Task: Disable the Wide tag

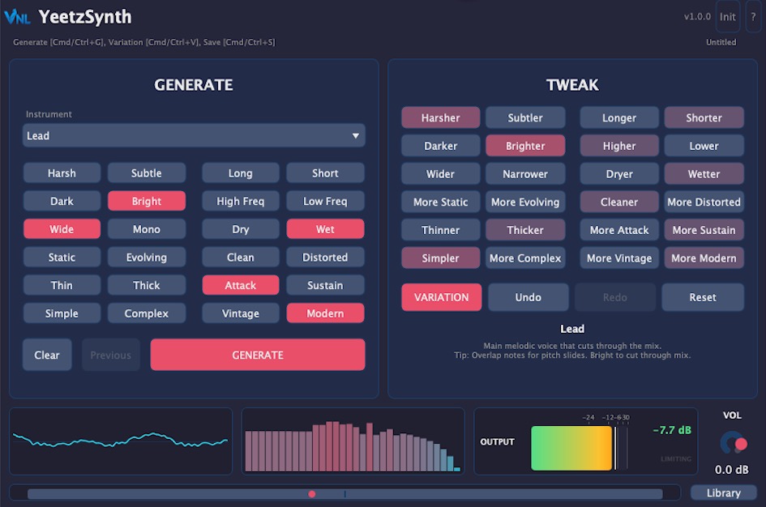Action: point(62,229)
